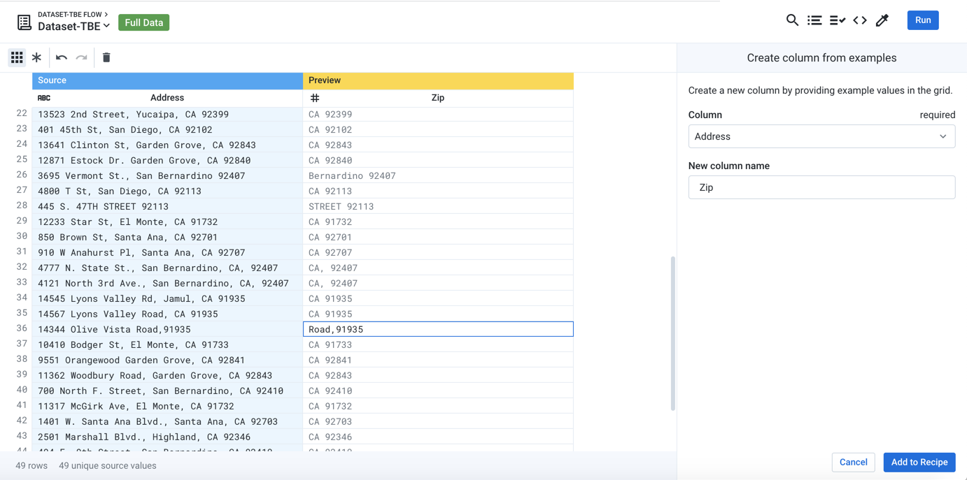
Task: Open the Column dropdown showing Address
Action: click(821, 136)
